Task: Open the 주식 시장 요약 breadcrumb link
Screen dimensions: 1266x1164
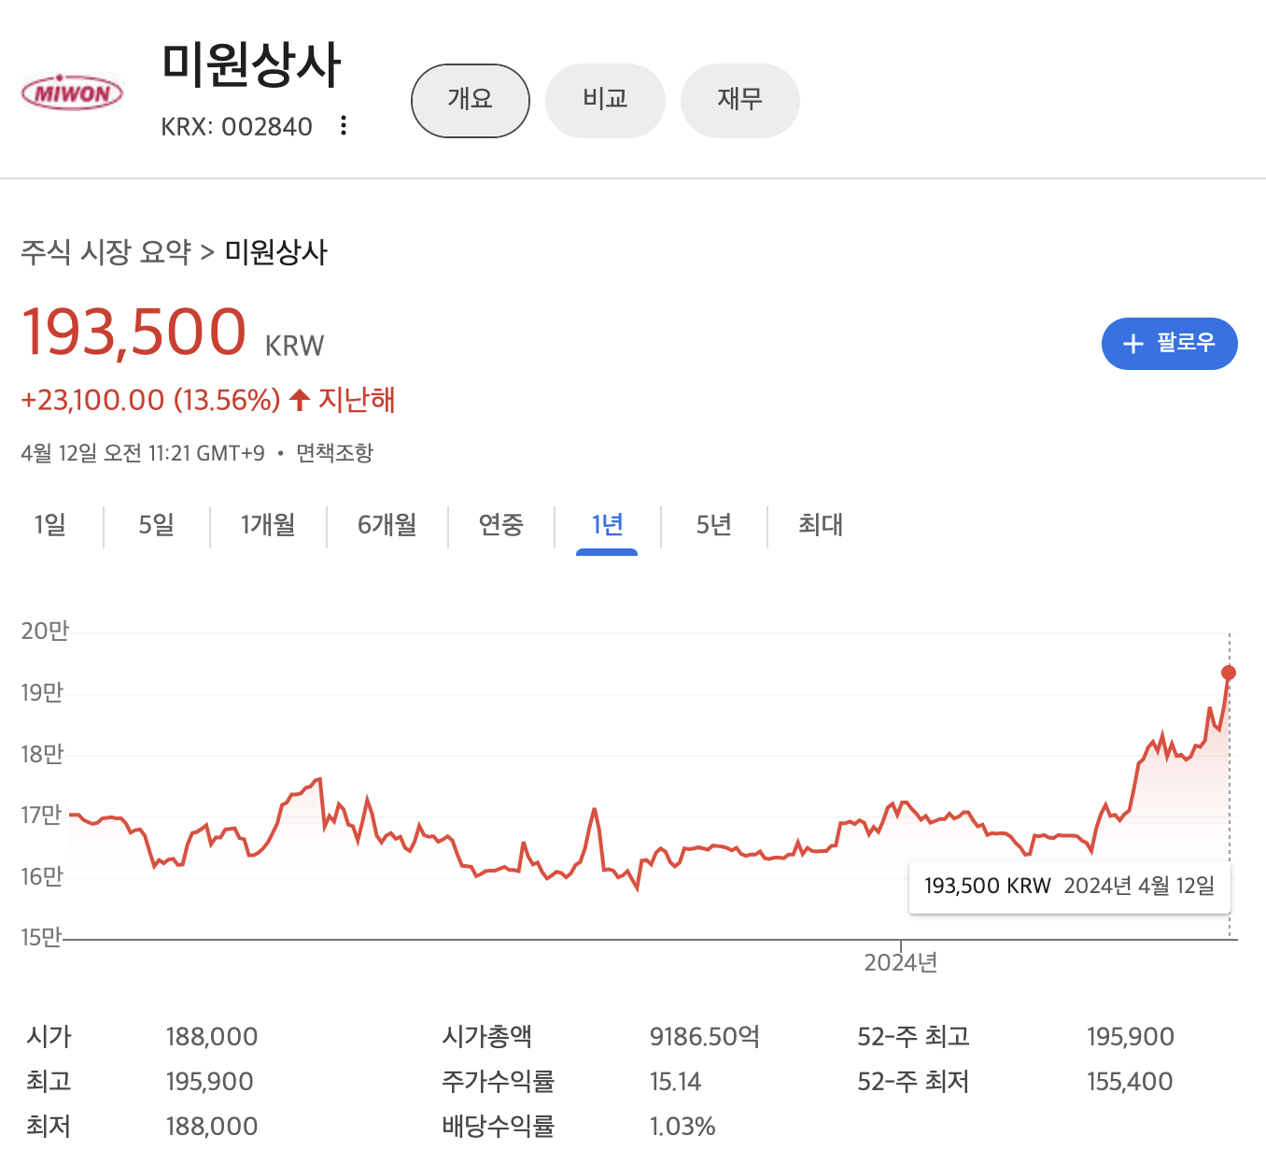Action: (106, 252)
